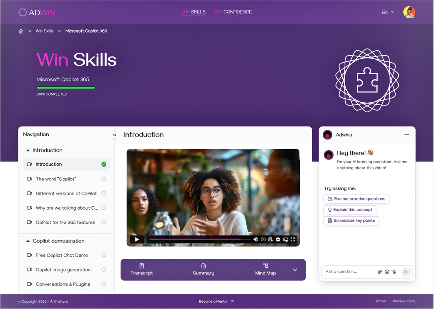Mark Different versions of CoPilot complete
Viewport: 434px width, 309px height.
tap(104, 193)
